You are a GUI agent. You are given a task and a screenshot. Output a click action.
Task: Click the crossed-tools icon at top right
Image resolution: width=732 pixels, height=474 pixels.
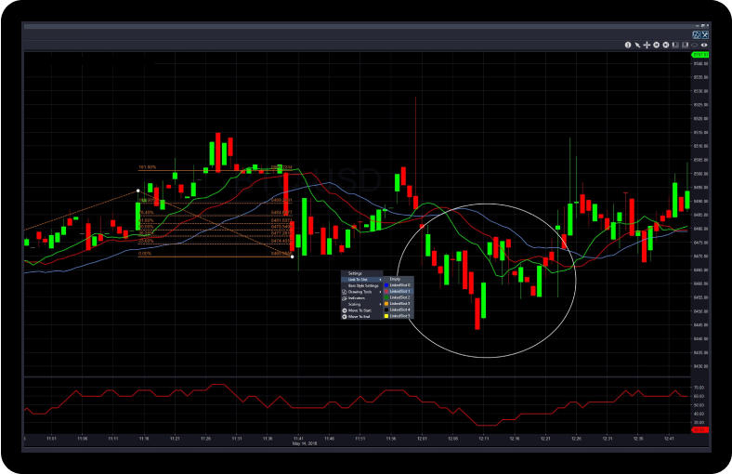click(705, 34)
